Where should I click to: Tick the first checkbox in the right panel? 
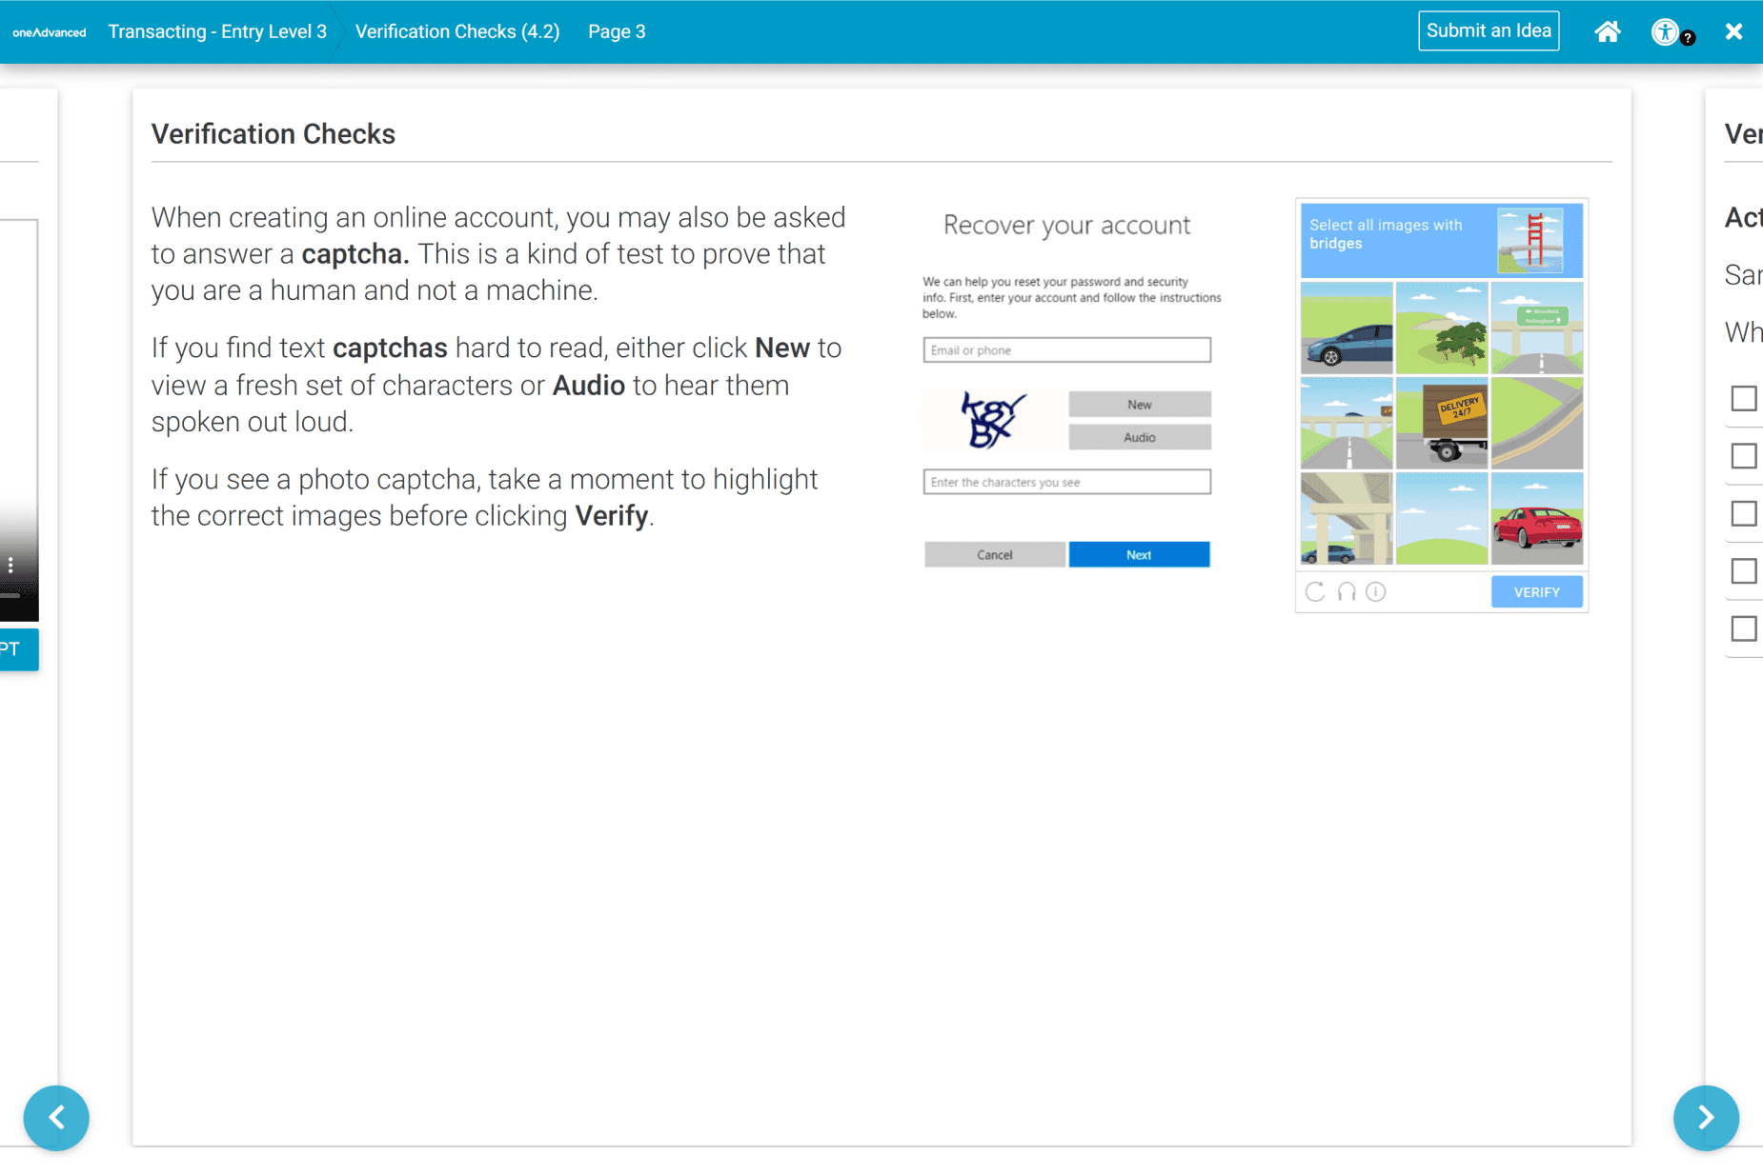1743,398
